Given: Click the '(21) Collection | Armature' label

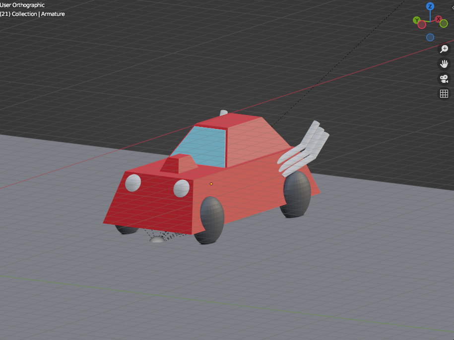Looking at the screenshot, I should point(32,14).
